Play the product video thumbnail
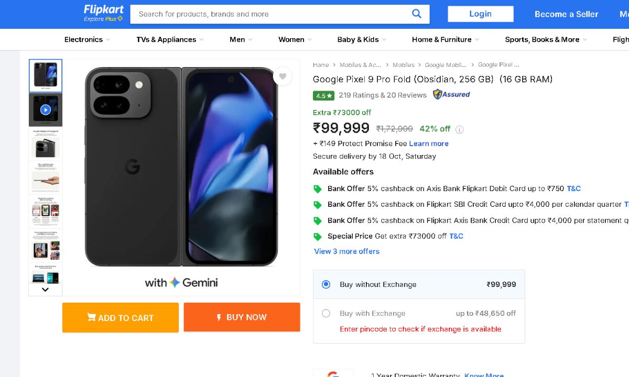Image resolution: width=629 pixels, height=377 pixels. [x=46, y=110]
